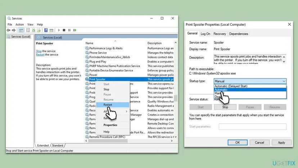Viewport: 298px width, 168px height.
Task: Click Cancel in Print Spooler Properties
Action: (x=259, y=142)
